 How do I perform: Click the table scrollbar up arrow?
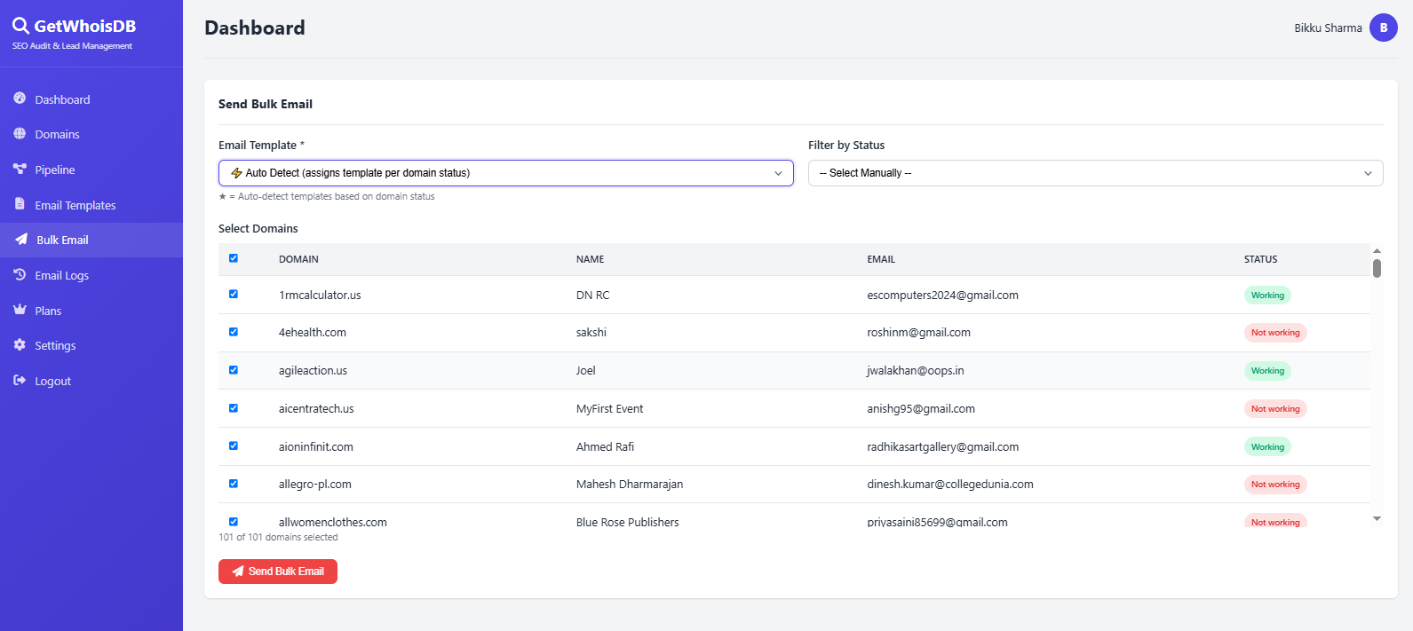[x=1377, y=251]
